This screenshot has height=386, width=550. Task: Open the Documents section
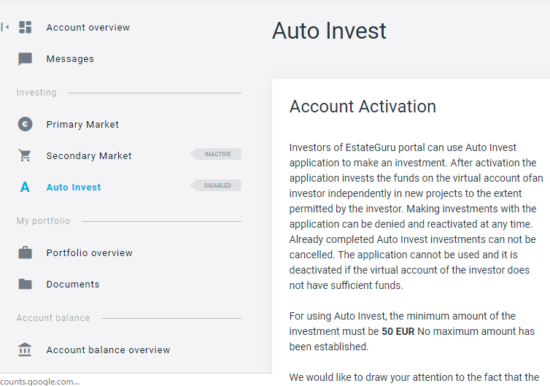click(x=73, y=285)
